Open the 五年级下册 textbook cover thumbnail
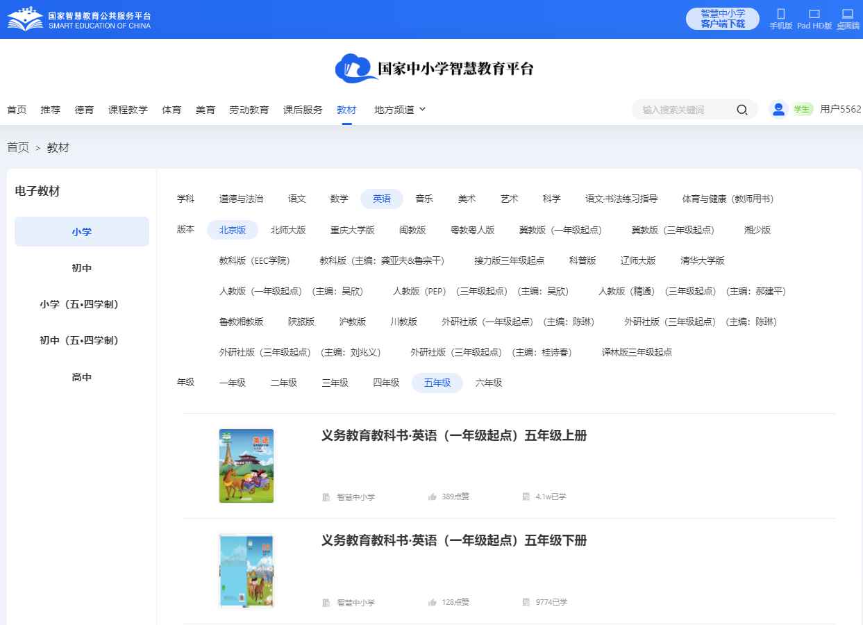The width and height of the screenshot is (863, 625). tap(246, 571)
